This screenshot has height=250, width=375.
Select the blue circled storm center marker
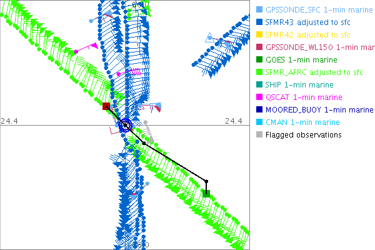coord(126,126)
